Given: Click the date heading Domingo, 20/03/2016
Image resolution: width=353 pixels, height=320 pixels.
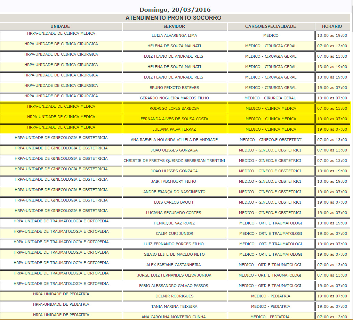Looking at the screenshot, I should pos(175,10).
